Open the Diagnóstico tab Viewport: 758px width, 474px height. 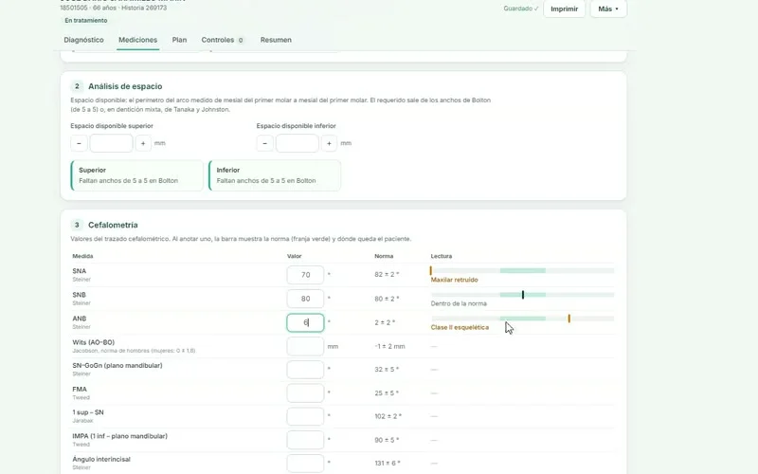(x=83, y=40)
